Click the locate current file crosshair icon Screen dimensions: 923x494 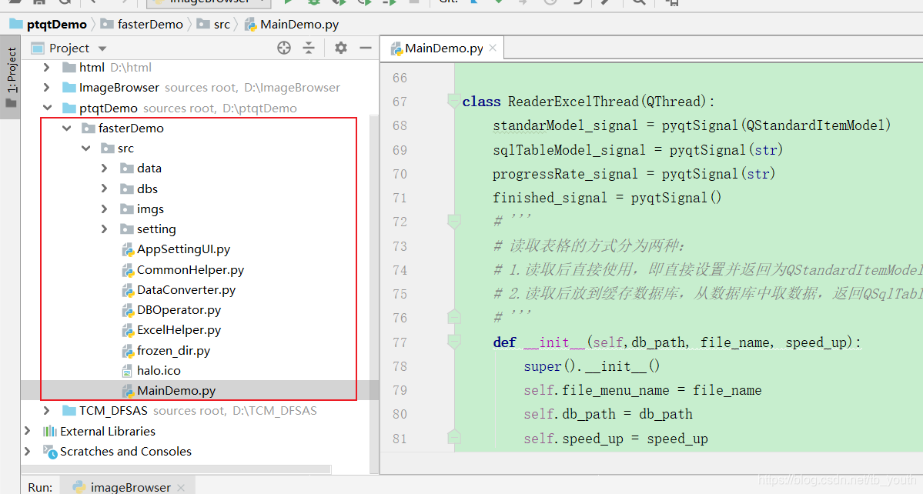pos(284,48)
